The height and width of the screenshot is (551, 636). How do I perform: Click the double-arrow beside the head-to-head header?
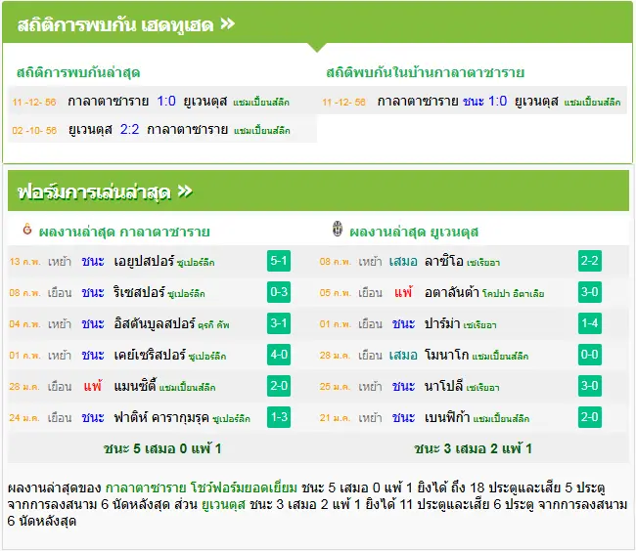pyautogui.click(x=228, y=23)
